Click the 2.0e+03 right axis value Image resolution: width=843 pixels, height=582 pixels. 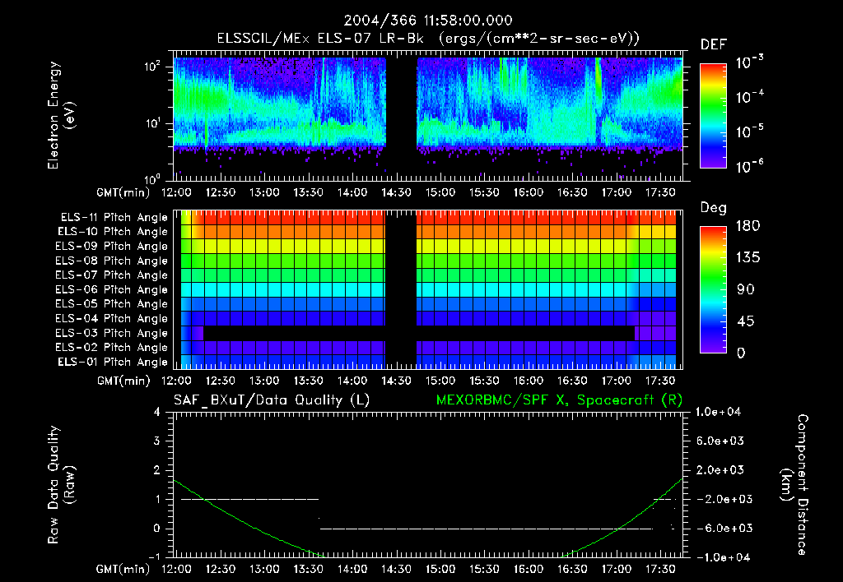(x=720, y=469)
